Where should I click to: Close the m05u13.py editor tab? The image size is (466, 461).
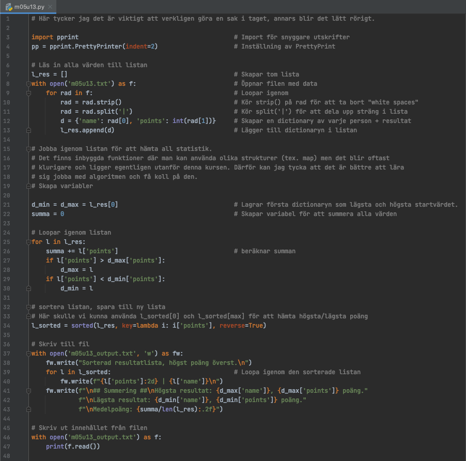tap(51, 7)
